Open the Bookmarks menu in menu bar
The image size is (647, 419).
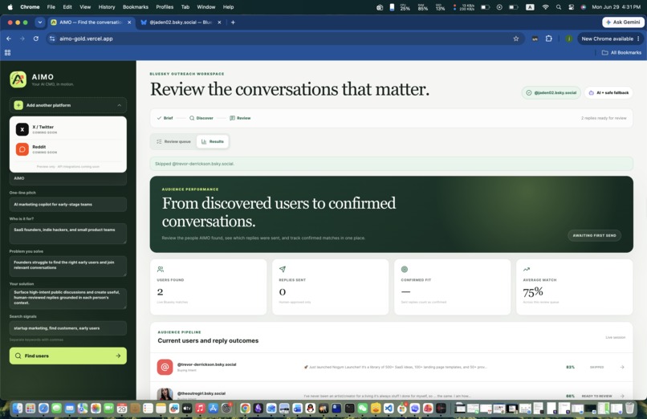(136, 7)
